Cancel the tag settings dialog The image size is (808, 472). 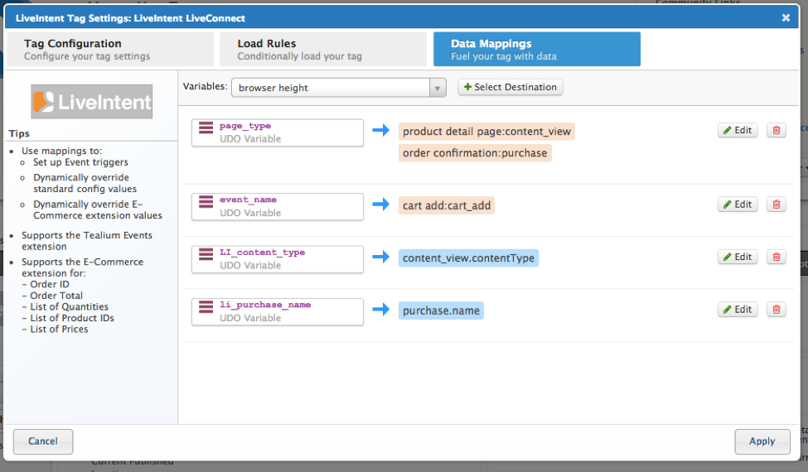43,441
